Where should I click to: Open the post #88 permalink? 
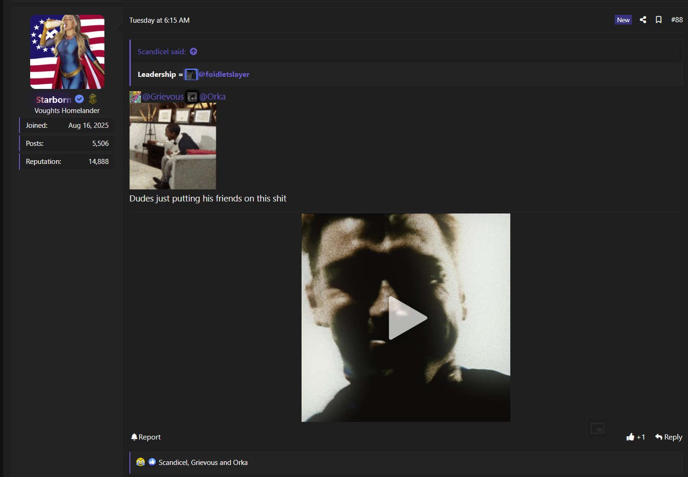coord(676,20)
